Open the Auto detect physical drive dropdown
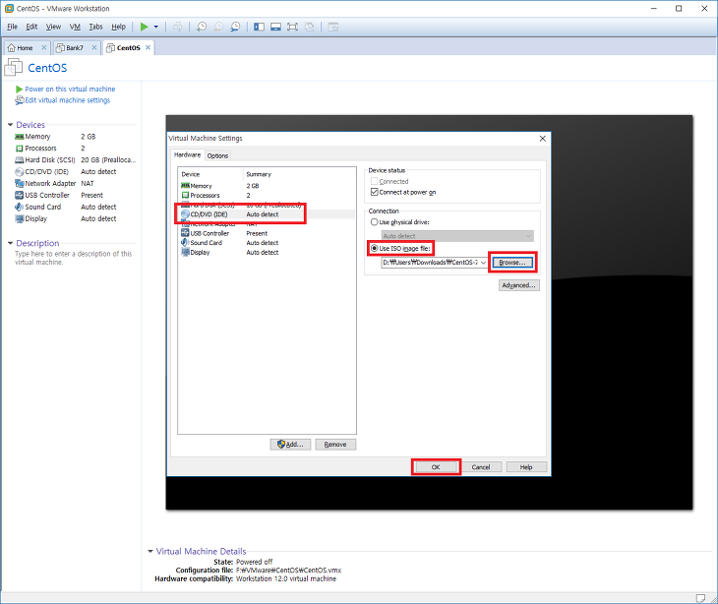The width and height of the screenshot is (718, 604). (457, 236)
